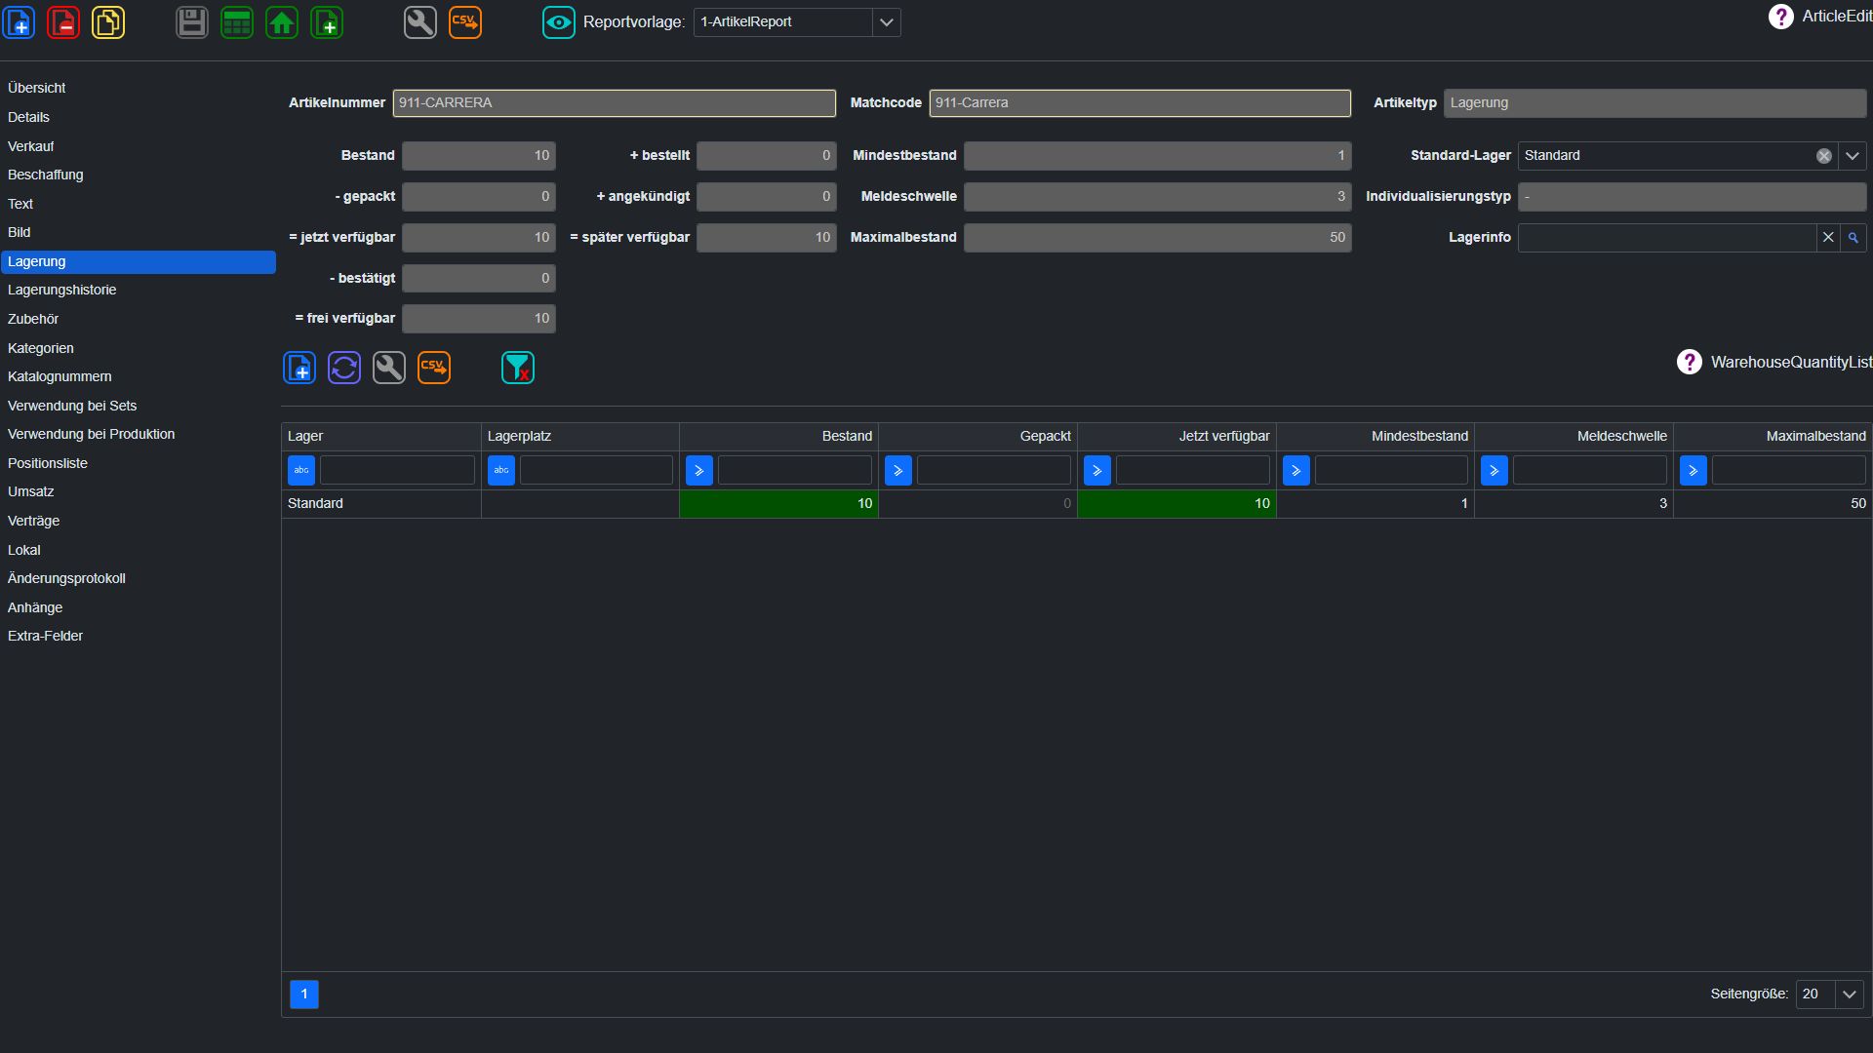This screenshot has height=1053, width=1873.
Task: Click the top toolbar CSV export icon
Action: pyautogui.click(x=465, y=21)
